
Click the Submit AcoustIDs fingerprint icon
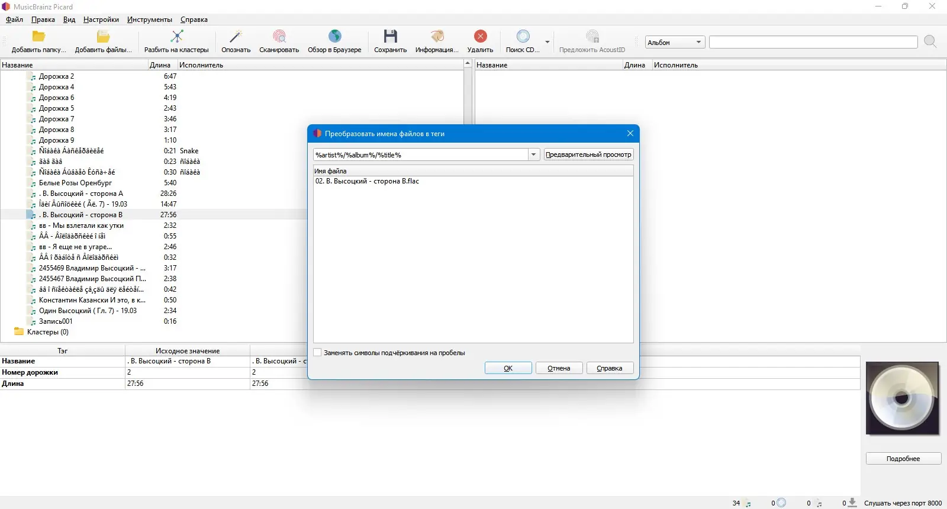[592, 37]
